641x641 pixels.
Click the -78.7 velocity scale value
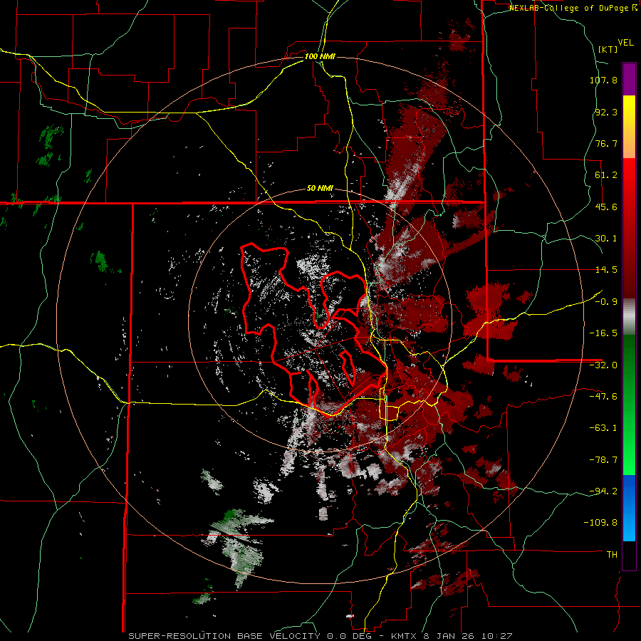[x=603, y=460]
